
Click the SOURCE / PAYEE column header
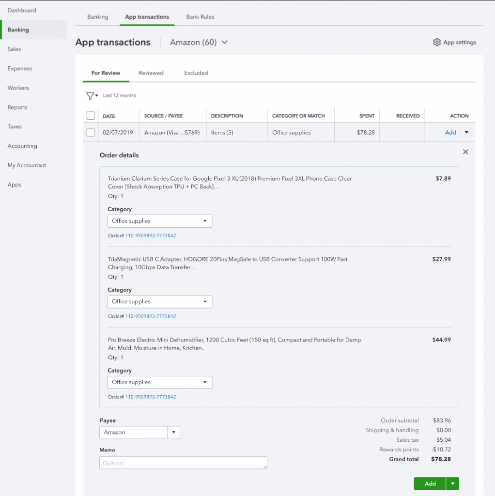[x=164, y=116]
